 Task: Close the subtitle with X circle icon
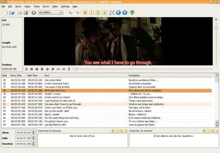pos(34,13)
